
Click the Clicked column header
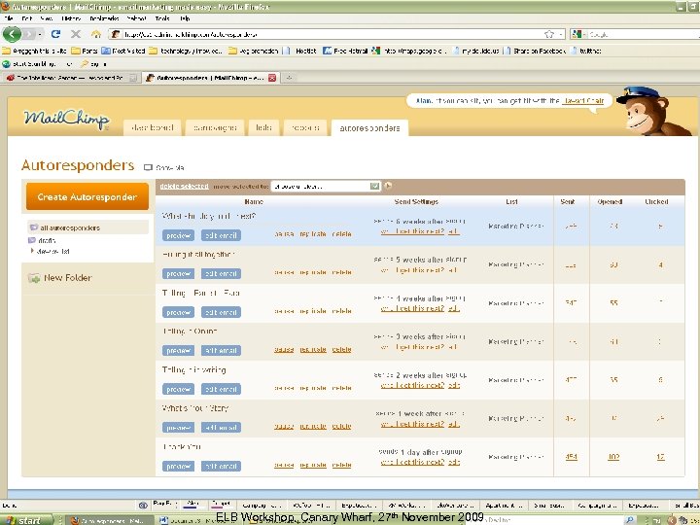pyautogui.click(x=656, y=202)
